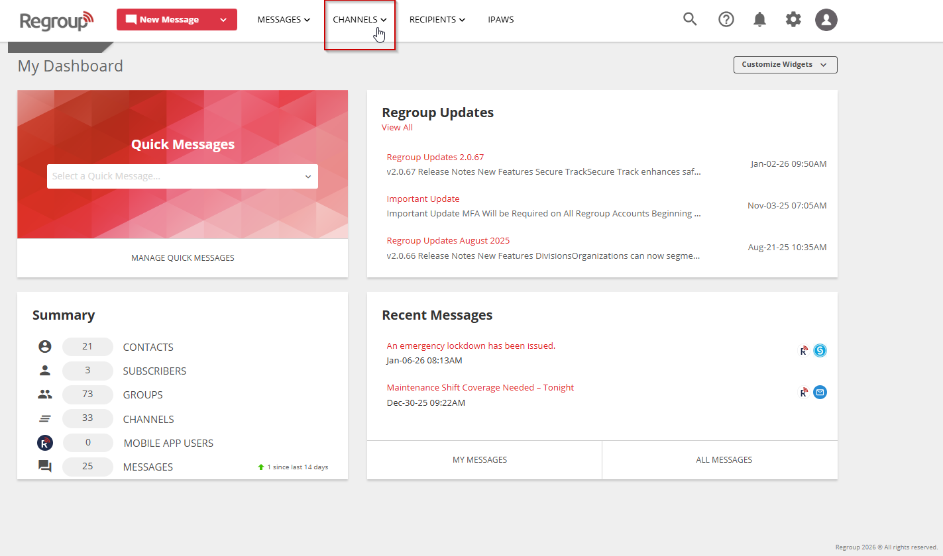Open the settings gear icon
The image size is (943, 556).
click(793, 19)
